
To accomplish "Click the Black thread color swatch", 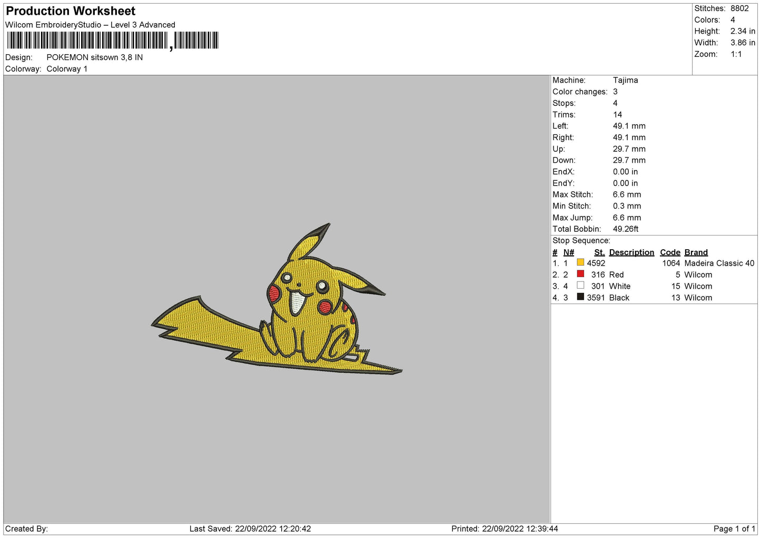I will click(x=580, y=297).
